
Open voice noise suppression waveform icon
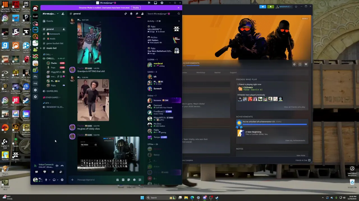click(57, 166)
